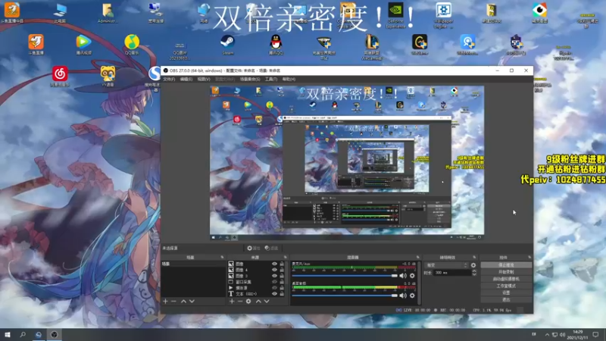606x341 pixels.
Task: Toggle visibility of 图像 3 source
Action: 274,276
